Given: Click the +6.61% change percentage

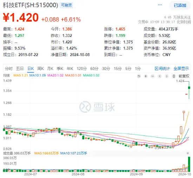Looking at the screenshot, I should pos(71,20).
